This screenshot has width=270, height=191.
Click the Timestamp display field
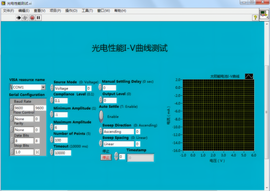tap(140, 157)
